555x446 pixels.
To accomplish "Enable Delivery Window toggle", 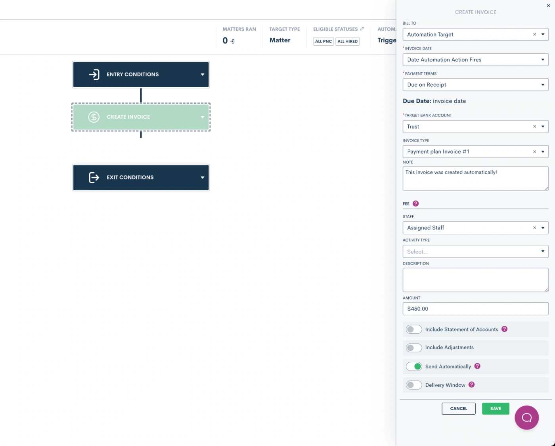I will coord(414,385).
